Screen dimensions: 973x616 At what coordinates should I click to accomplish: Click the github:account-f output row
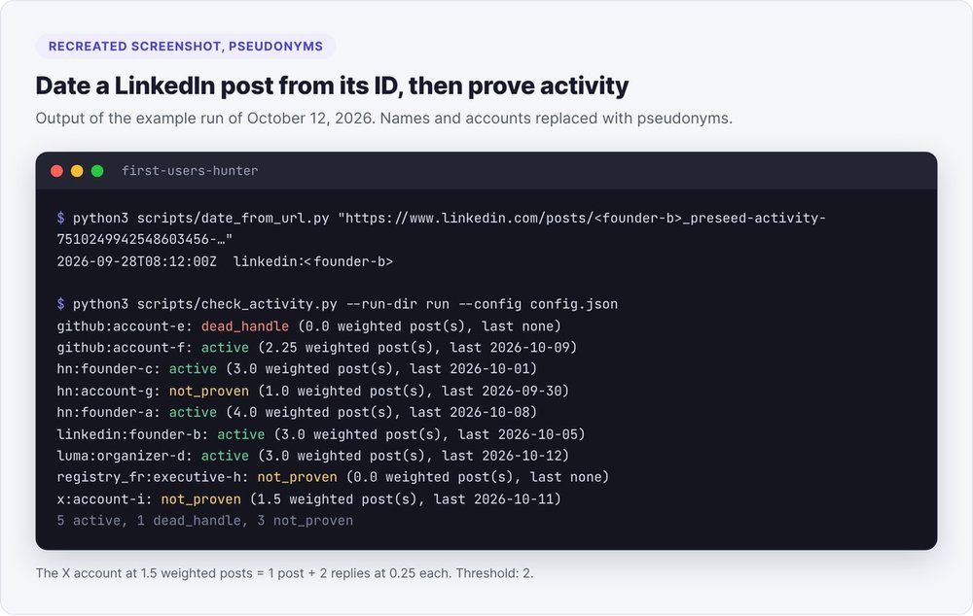317,348
